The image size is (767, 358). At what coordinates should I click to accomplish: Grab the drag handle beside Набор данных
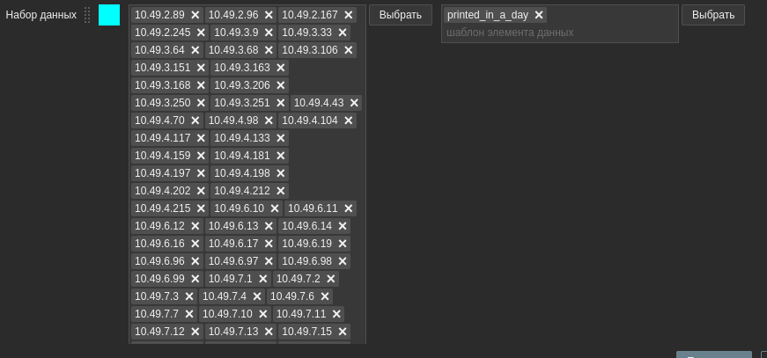[87, 15]
